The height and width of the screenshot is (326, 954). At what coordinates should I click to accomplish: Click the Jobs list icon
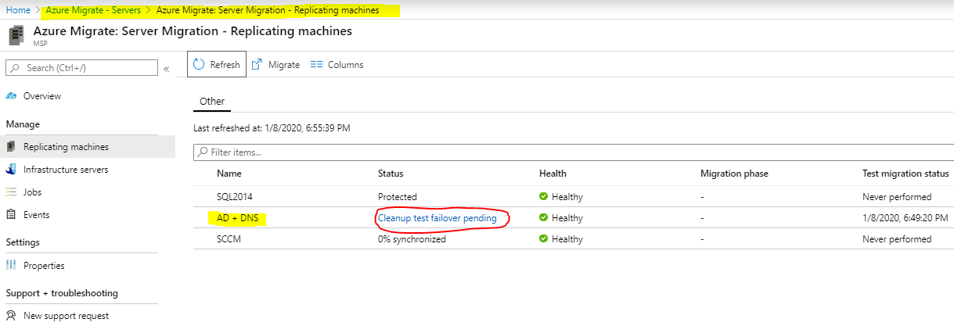[x=11, y=192]
